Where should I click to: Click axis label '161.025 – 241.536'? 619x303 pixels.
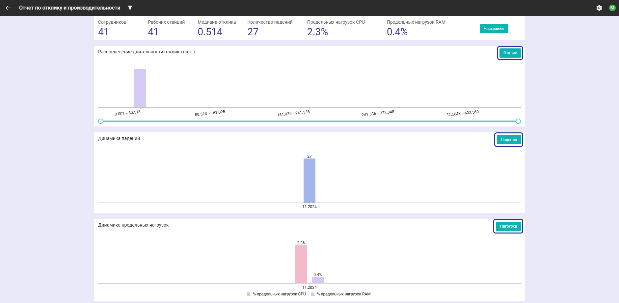click(293, 113)
